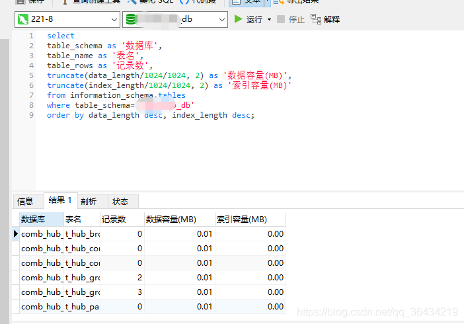Screen dimensions: 464x324
Task: Select data capacity 0.01 in the t_hub_pa row
Action: click(180, 307)
